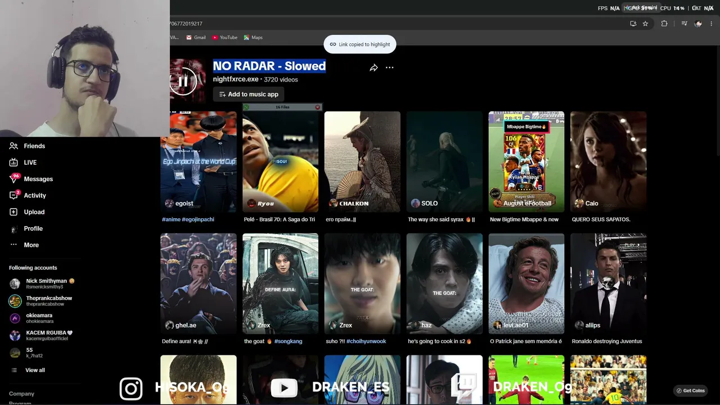Open the YouTube bookmark
This screenshot has width=720, height=405.
click(x=224, y=38)
